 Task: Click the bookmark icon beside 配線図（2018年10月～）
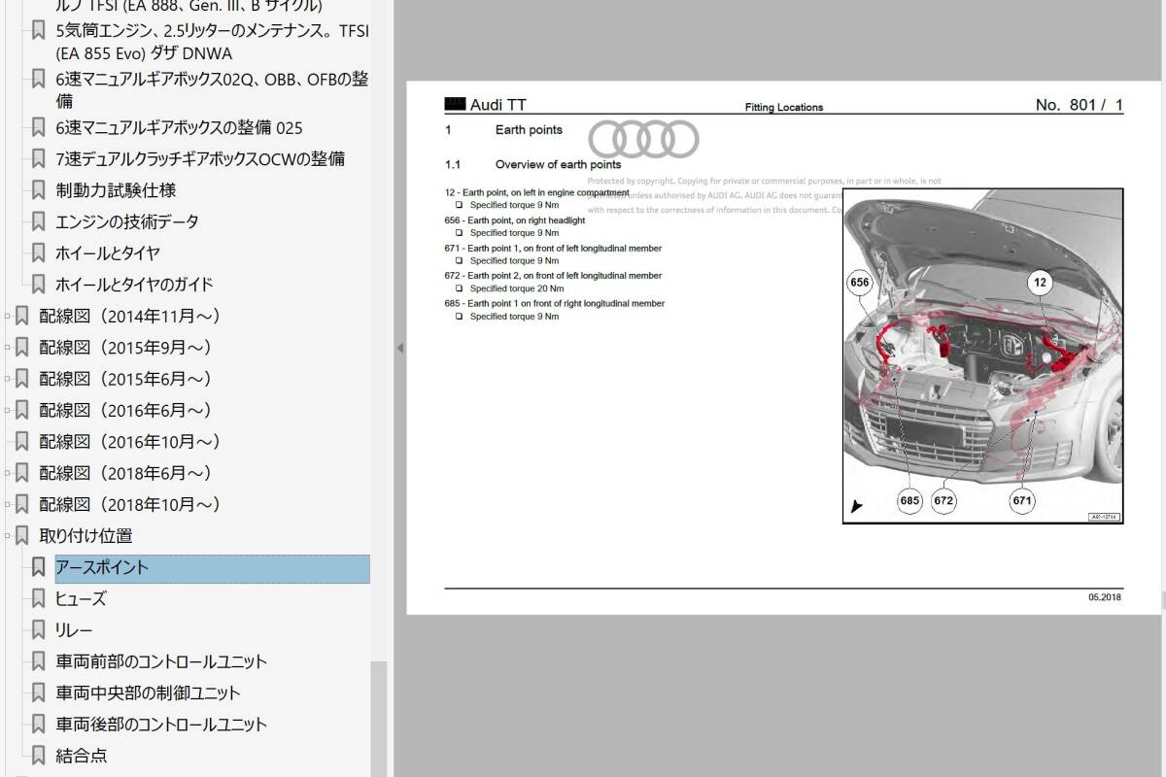click(x=21, y=504)
